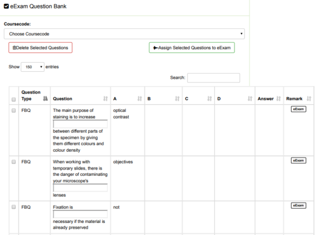The width and height of the screenshot is (317, 235).
Task: Sort column A using its arrows
Action: point(139,99)
